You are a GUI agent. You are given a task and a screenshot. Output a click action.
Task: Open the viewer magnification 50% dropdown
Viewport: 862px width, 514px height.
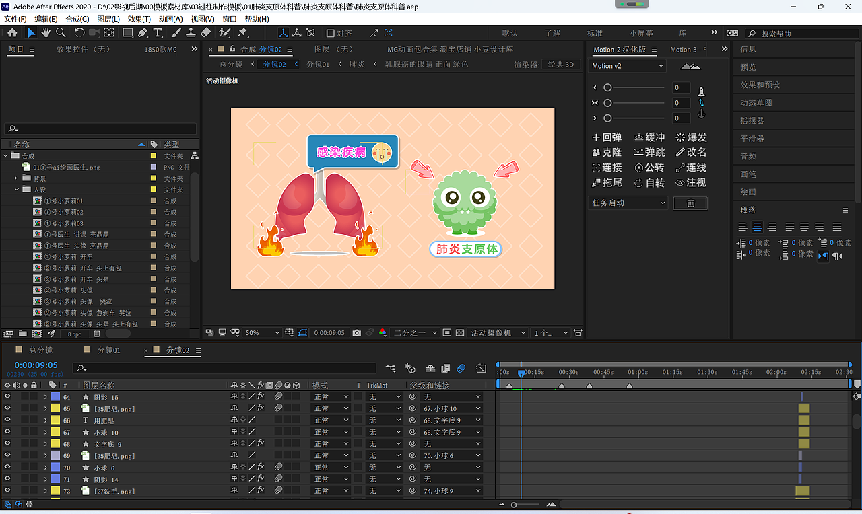pyautogui.click(x=263, y=332)
